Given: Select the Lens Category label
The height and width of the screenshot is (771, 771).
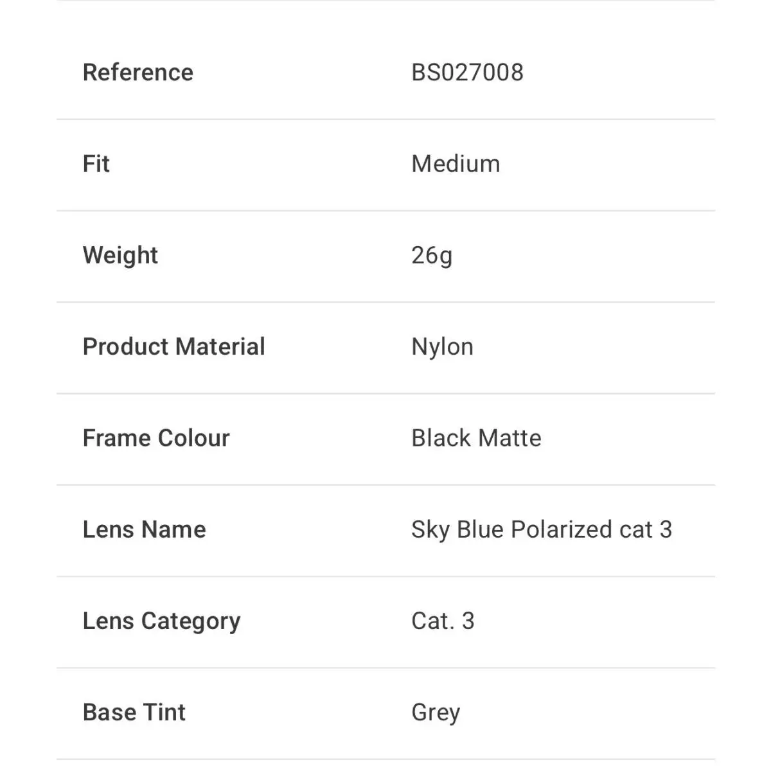Looking at the screenshot, I should pyautogui.click(x=162, y=622).
